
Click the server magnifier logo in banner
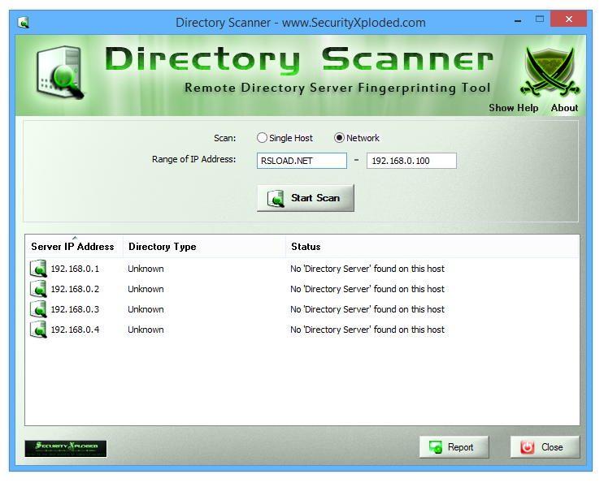coord(60,72)
